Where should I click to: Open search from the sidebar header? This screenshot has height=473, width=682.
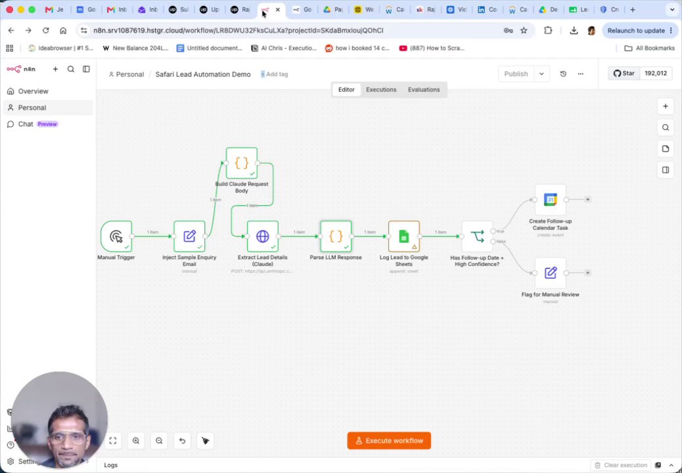[70, 69]
